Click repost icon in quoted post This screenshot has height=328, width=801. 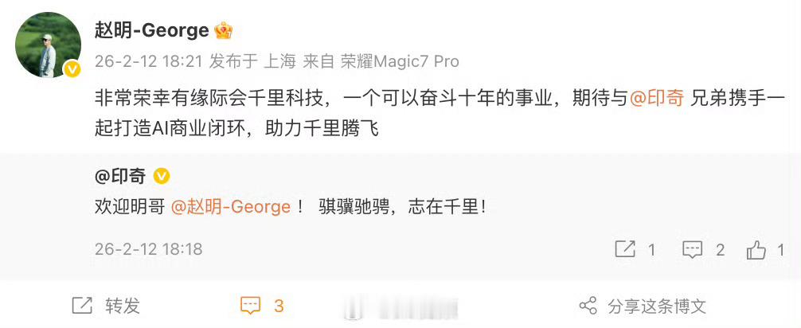[x=625, y=250]
